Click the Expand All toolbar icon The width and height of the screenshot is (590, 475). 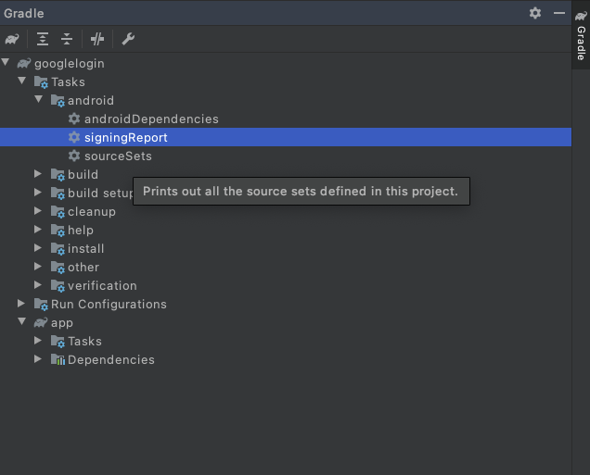tap(43, 39)
